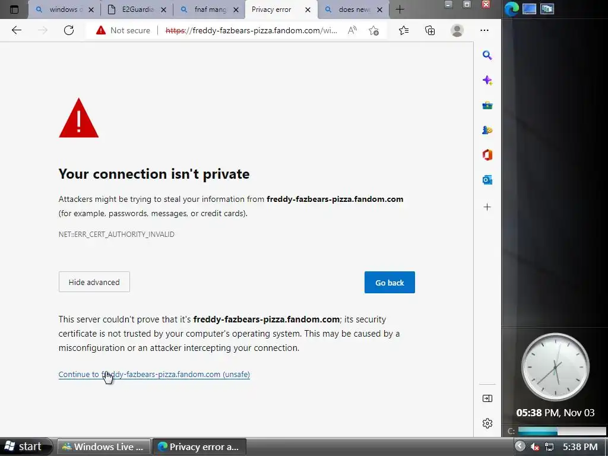
Task: Switch to the 'does new' search tab
Action: coord(353,9)
